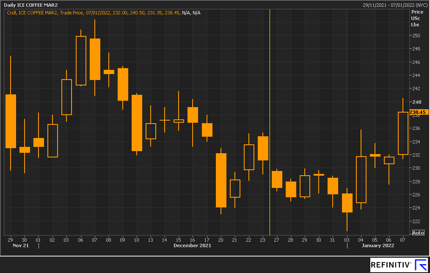The width and height of the screenshot is (430, 273).
Task: Click the 246 price axis label
Action: (x=416, y=62)
